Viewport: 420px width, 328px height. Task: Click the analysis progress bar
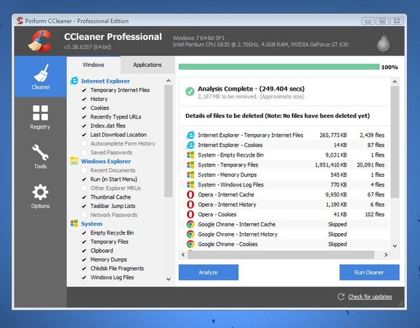click(x=279, y=67)
